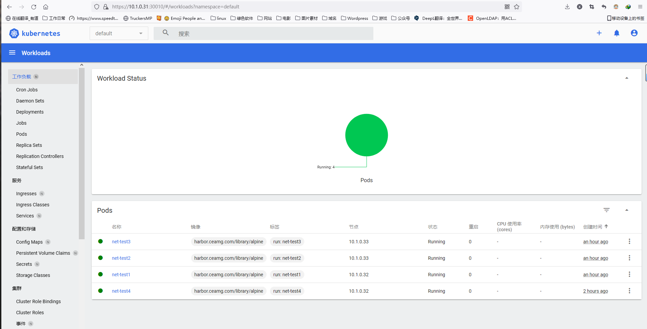The height and width of the screenshot is (329, 647).
Task: Open actions menu for net-test3 row
Action: [629, 241]
